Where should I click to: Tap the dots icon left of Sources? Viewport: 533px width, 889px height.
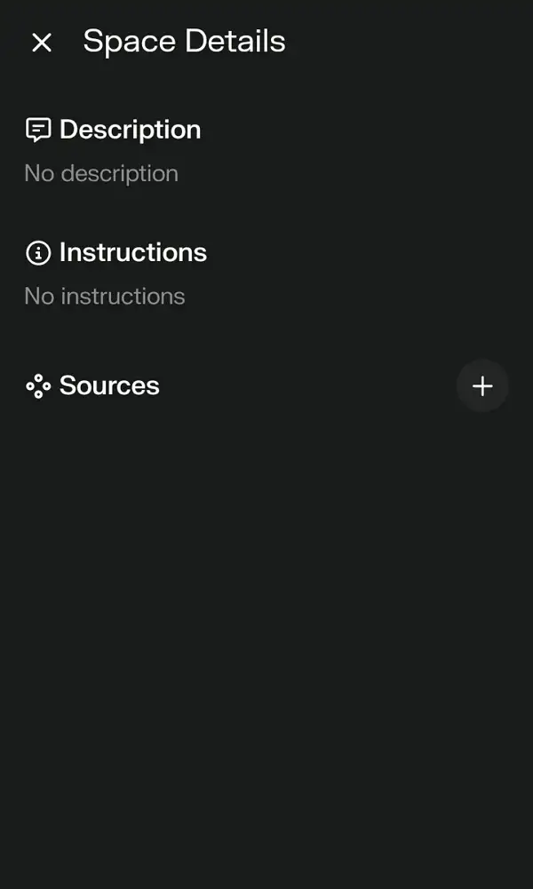(38, 386)
